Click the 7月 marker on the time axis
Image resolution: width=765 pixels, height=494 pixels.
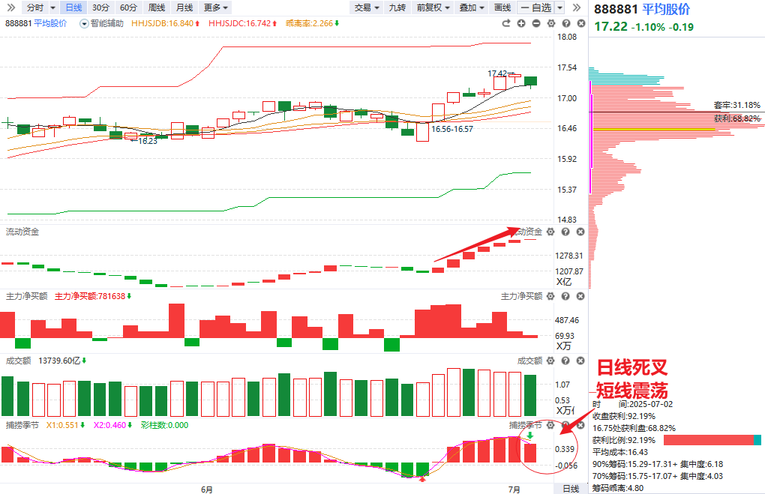coord(514,489)
